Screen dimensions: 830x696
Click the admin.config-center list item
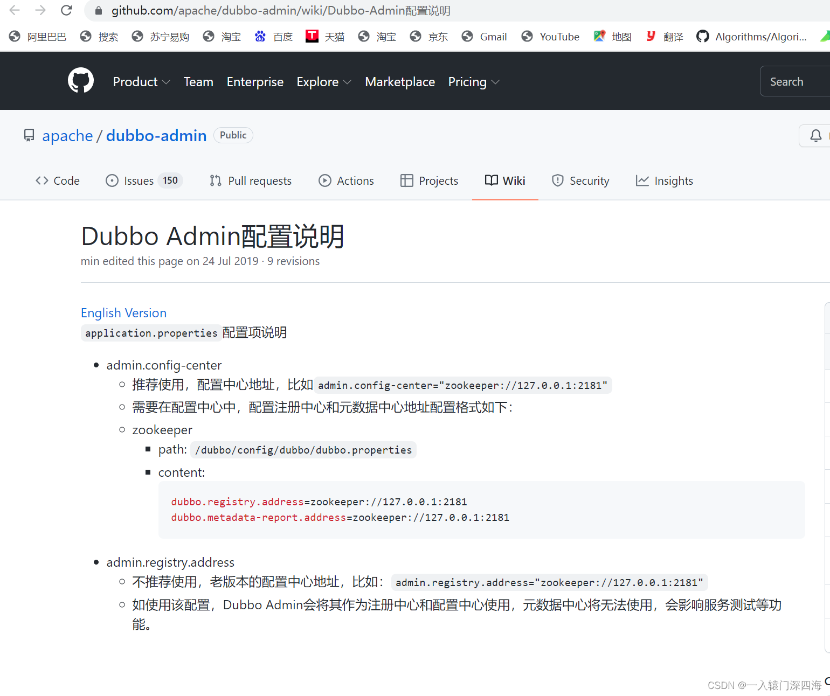pyautogui.click(x=164, y=365)
